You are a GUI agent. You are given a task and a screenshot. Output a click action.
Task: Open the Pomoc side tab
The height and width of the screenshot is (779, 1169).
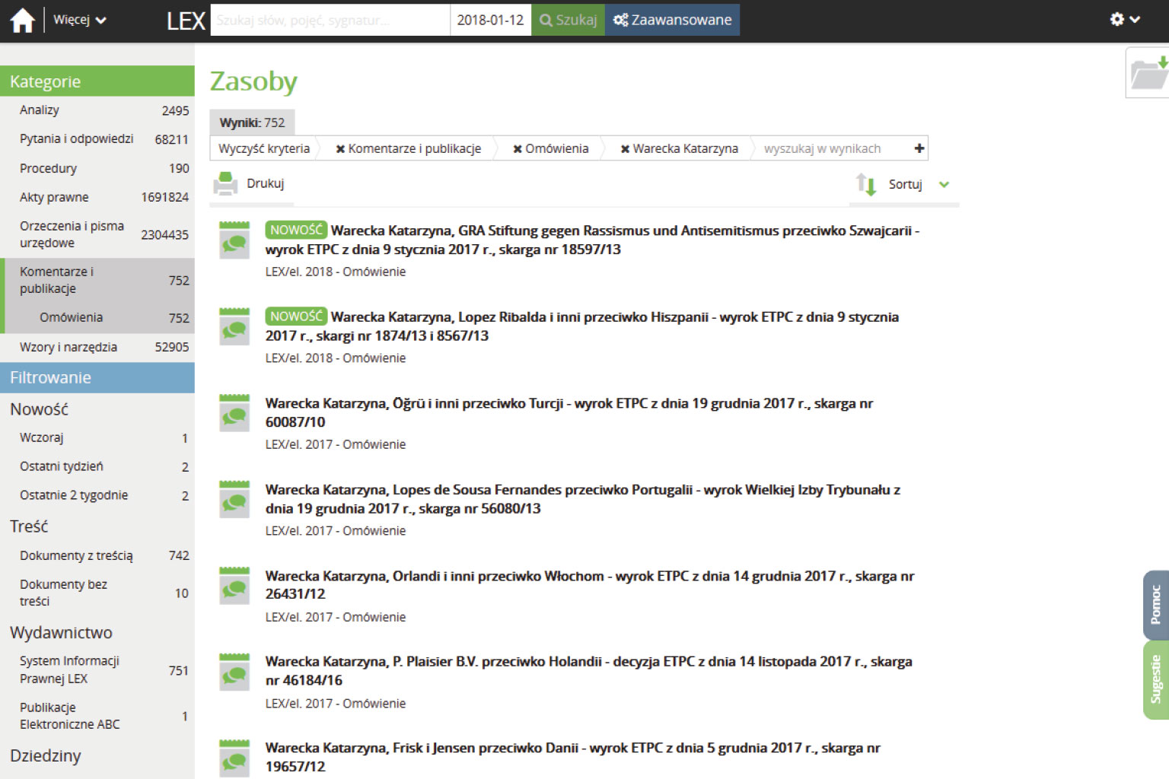(1155, 605)
